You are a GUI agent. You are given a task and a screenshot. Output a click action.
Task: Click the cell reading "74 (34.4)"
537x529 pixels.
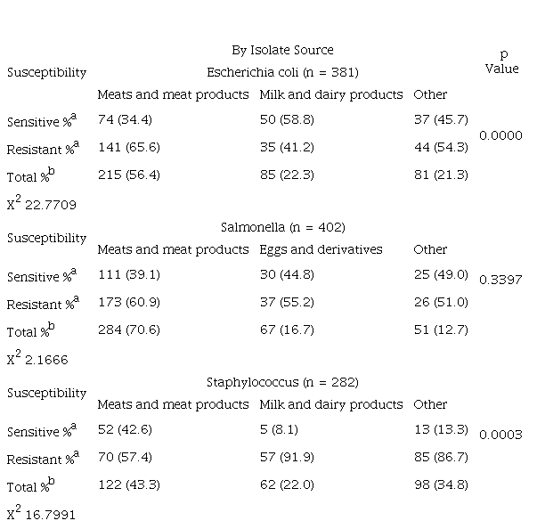(125, 119)
